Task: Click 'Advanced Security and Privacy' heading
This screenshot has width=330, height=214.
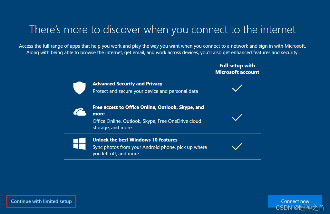Action: tap(128, 84)
